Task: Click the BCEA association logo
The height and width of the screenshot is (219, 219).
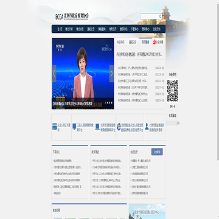Action: [x=72, y=16]
